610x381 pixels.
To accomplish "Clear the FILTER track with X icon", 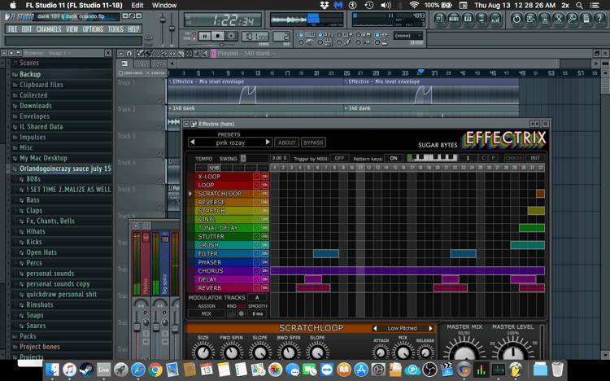I will tap(256, 254).
